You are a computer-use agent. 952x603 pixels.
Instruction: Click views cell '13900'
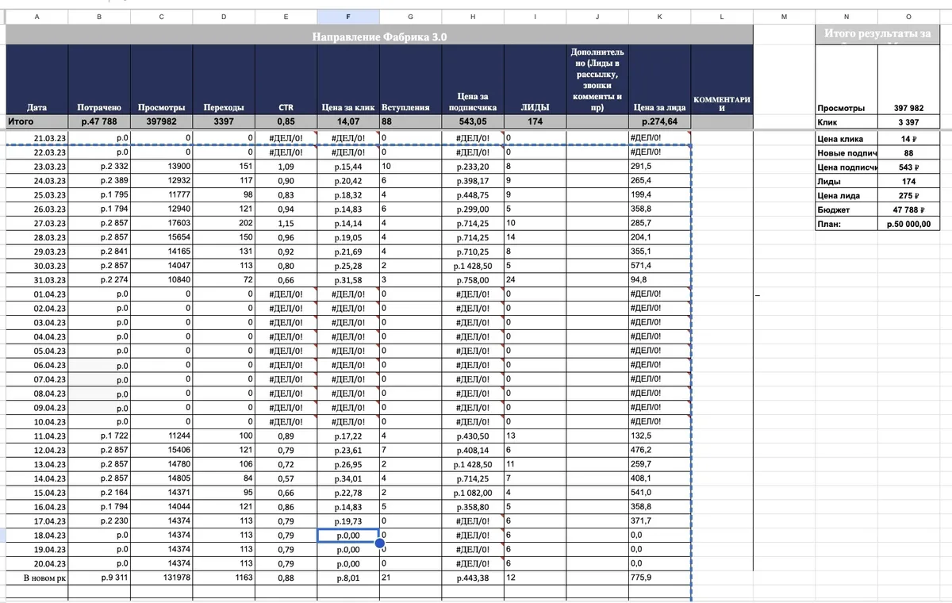pyautogui.click(x=161, y=167)
